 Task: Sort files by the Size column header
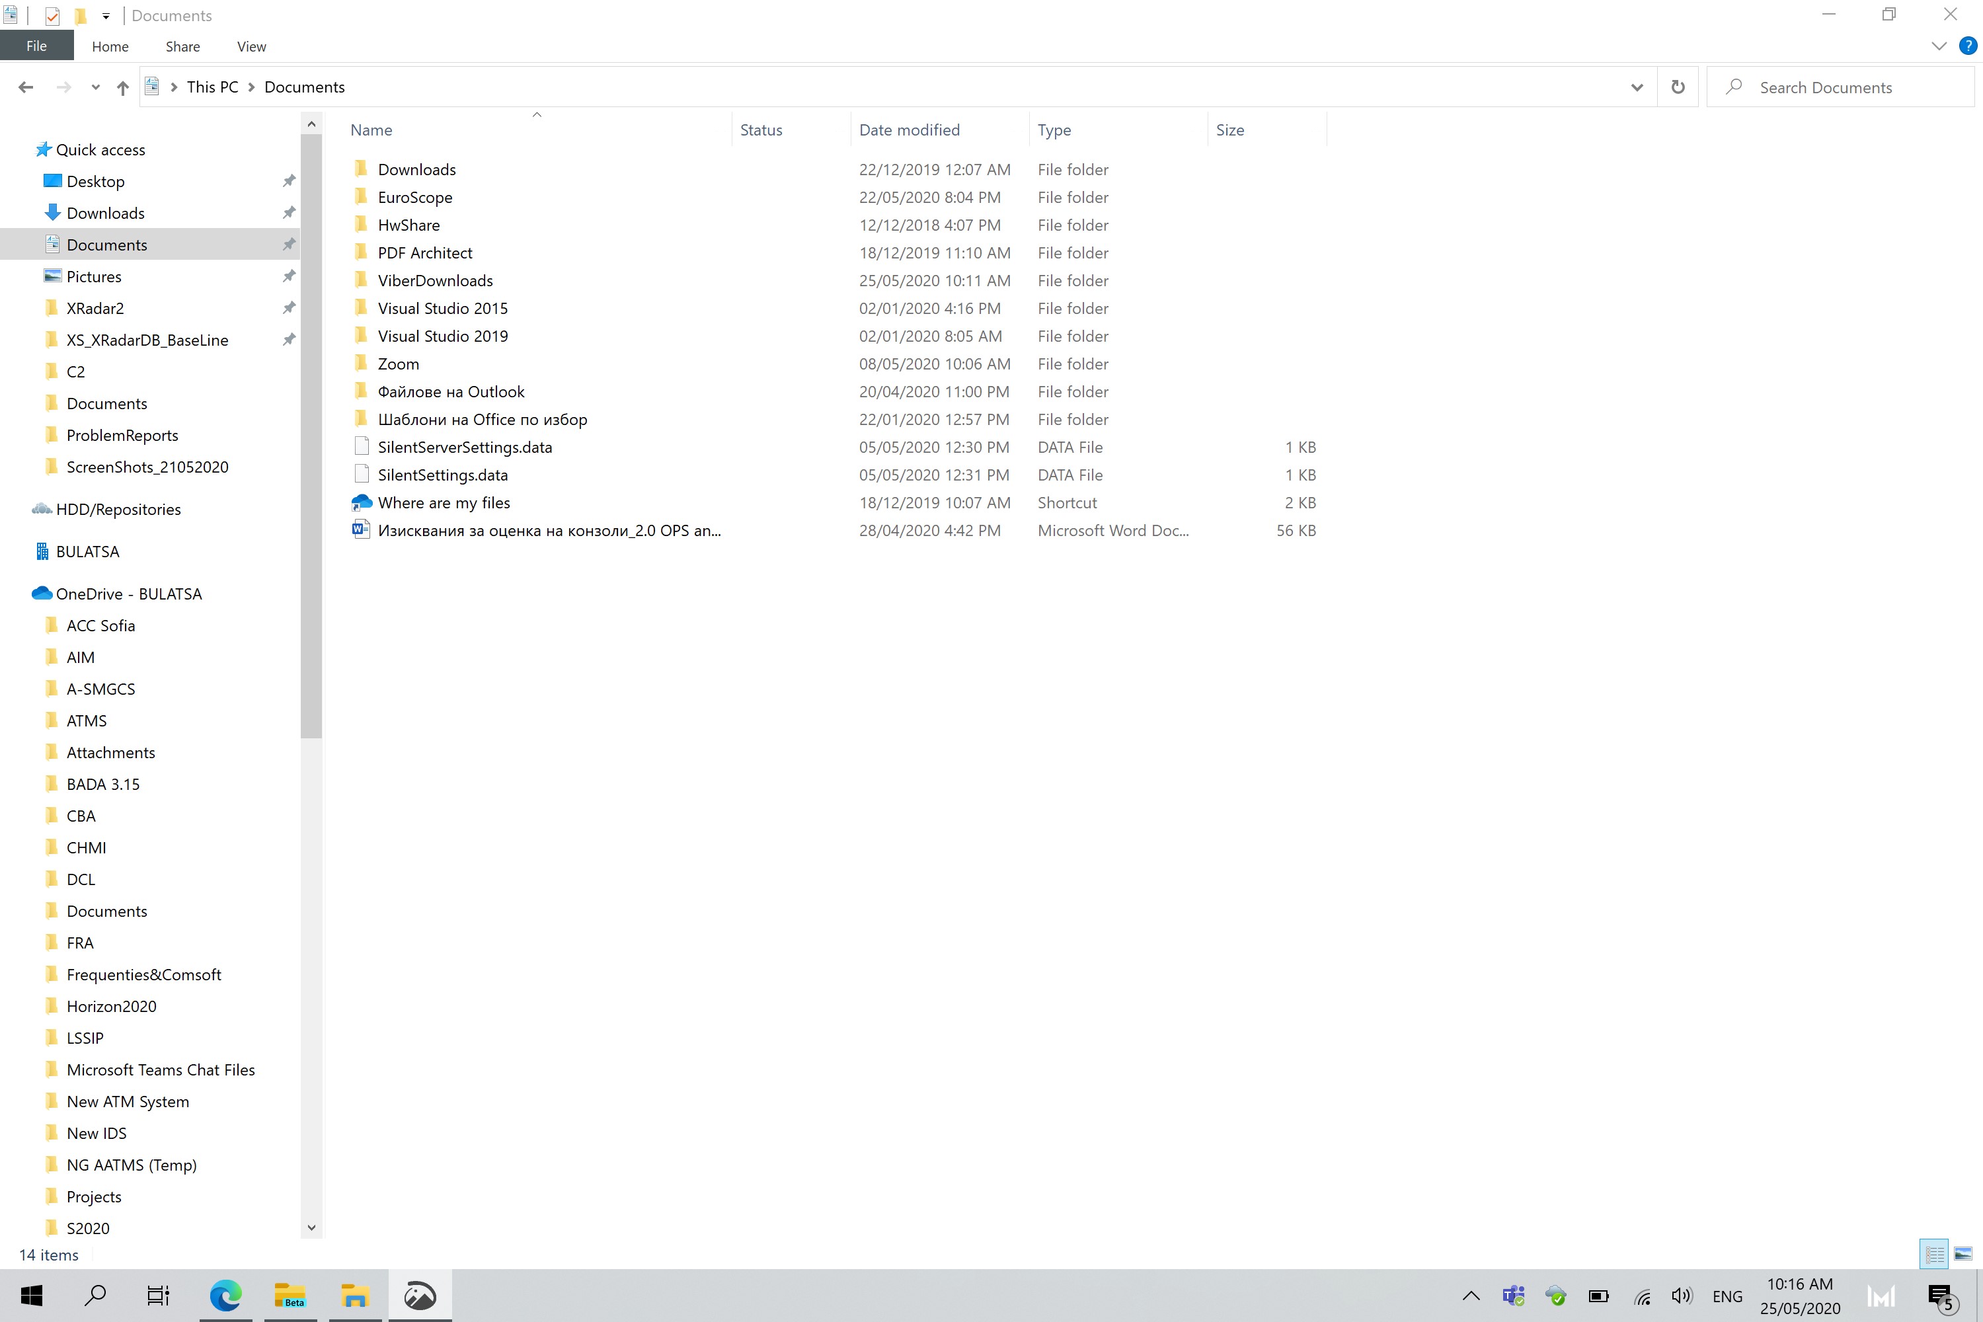point(1230,130)
